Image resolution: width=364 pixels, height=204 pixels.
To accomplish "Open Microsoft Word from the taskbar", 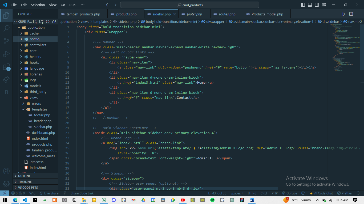I will [x=252, y=200].
